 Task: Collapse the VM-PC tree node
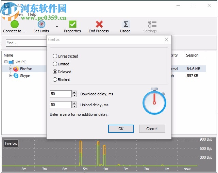pyautogui.click(x=6, y=62)
